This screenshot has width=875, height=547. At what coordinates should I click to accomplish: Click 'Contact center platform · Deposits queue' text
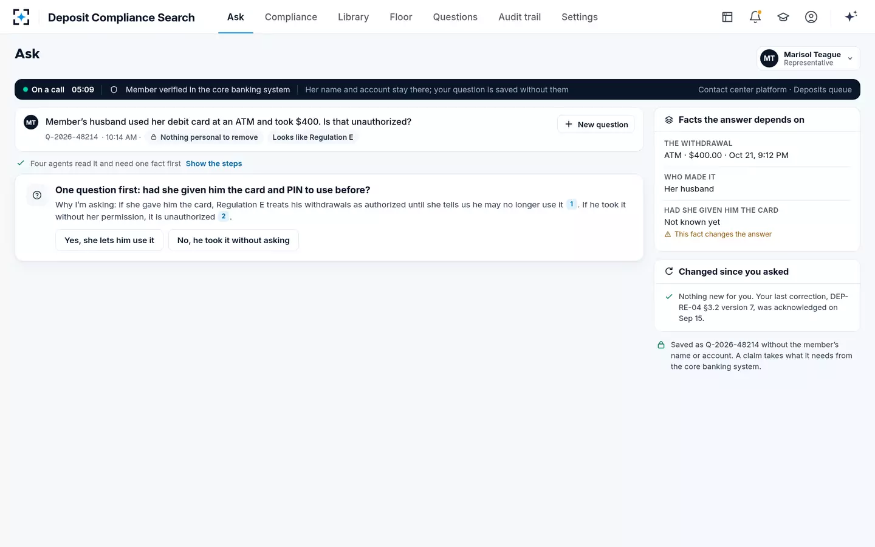coord(775,90)
